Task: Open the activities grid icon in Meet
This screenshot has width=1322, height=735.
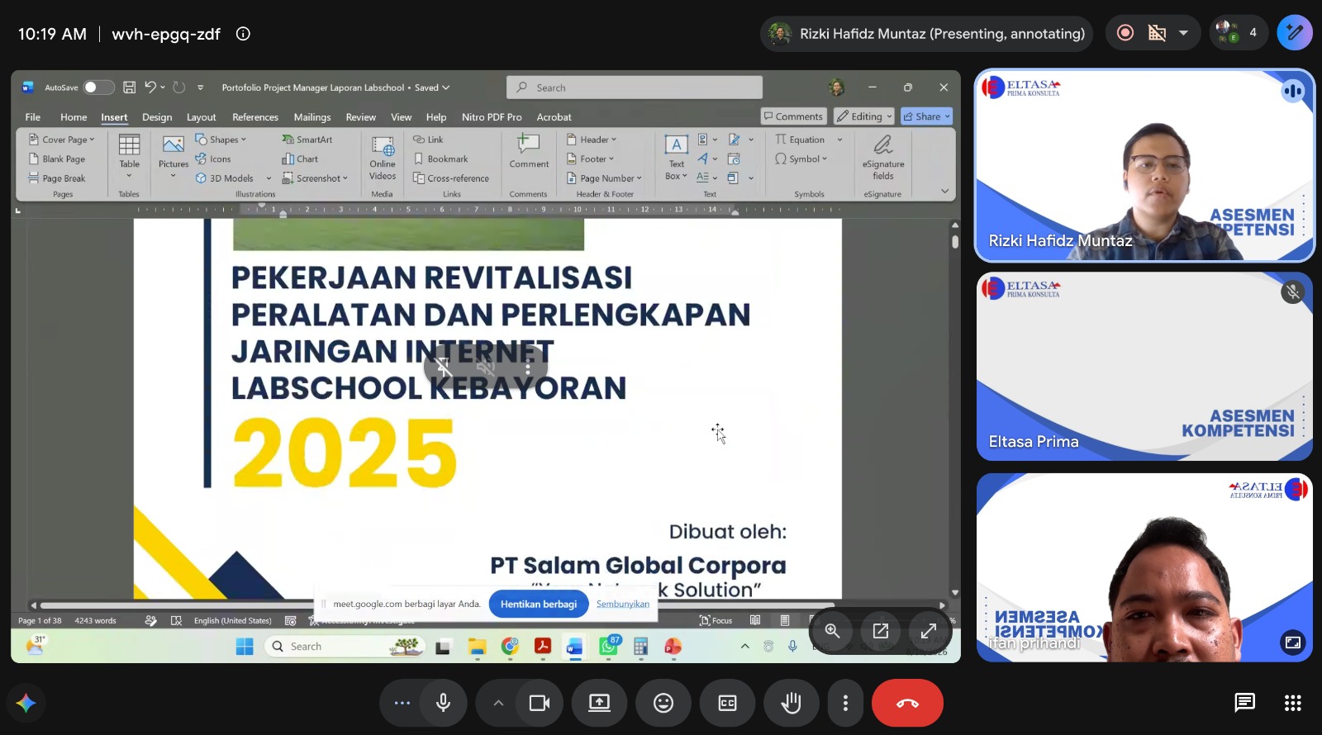Action: coord(1293,703)
